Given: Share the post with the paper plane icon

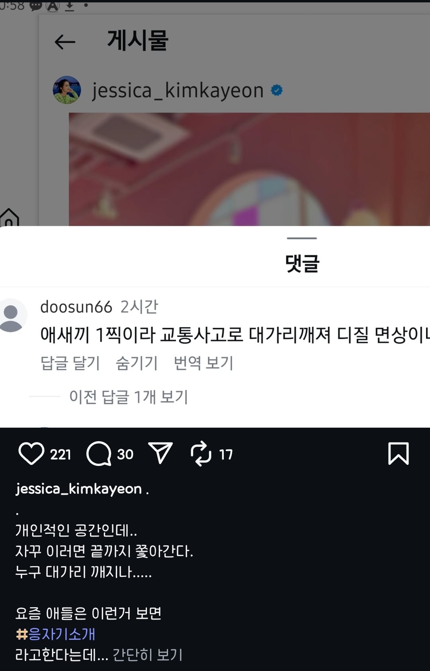Looking at the screenshot, I should click(x=160, y=453).
